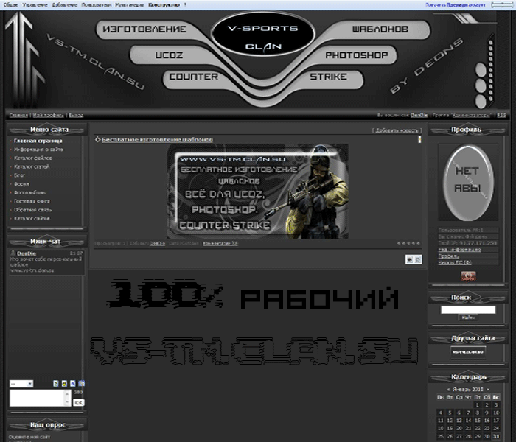The height and width of the screenshot is (442, 516).
Task: Click second view-mode icon below news
Action: coord(418,259)
